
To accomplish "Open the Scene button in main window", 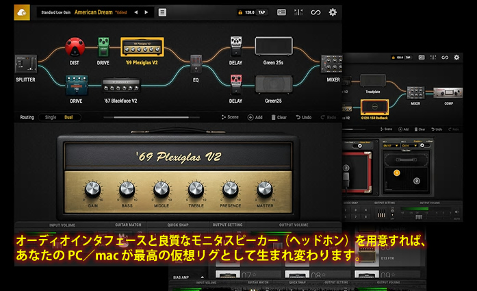I will click(x=230, y=117).
